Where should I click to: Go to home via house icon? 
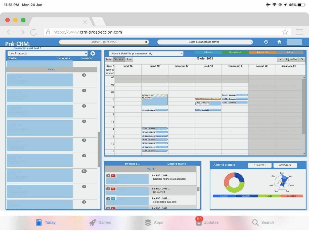(279, 42)
